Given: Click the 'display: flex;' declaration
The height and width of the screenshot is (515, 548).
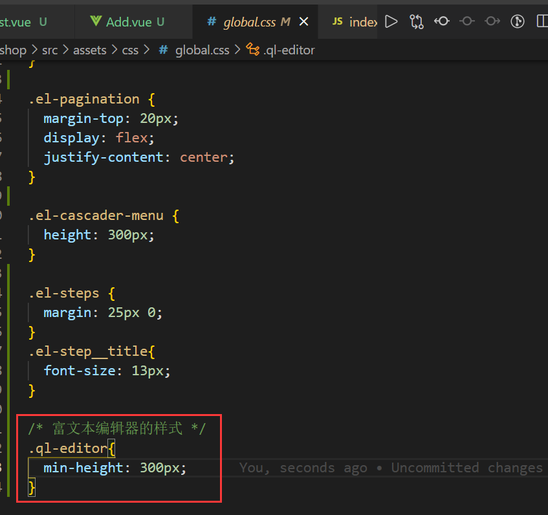Looking at the screenshot, I should (98, 138).
